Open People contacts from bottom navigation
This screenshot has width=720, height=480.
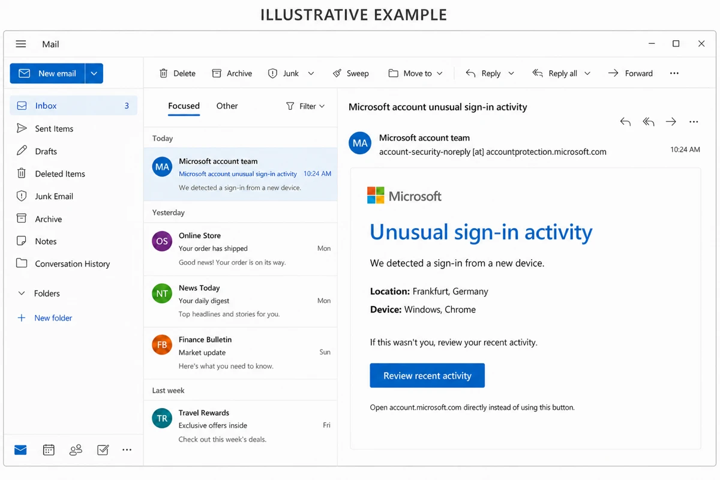point(76,449)
